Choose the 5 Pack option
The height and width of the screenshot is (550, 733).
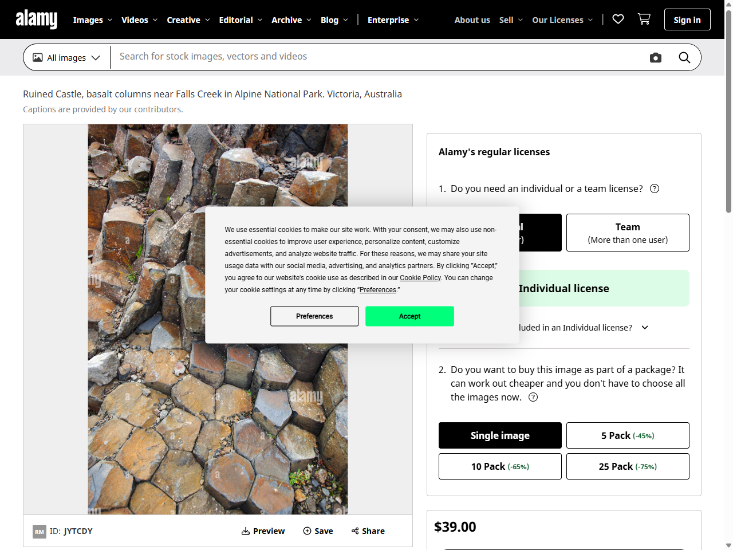click(628, 435)
